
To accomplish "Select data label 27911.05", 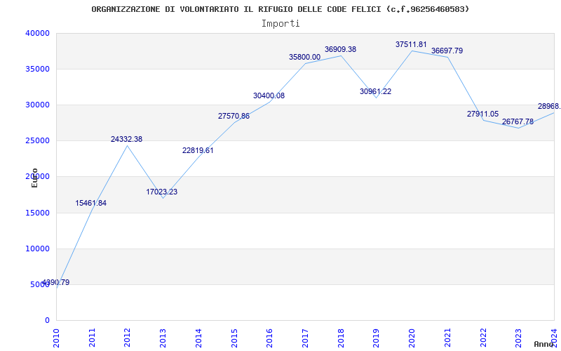I will point(482,114).
